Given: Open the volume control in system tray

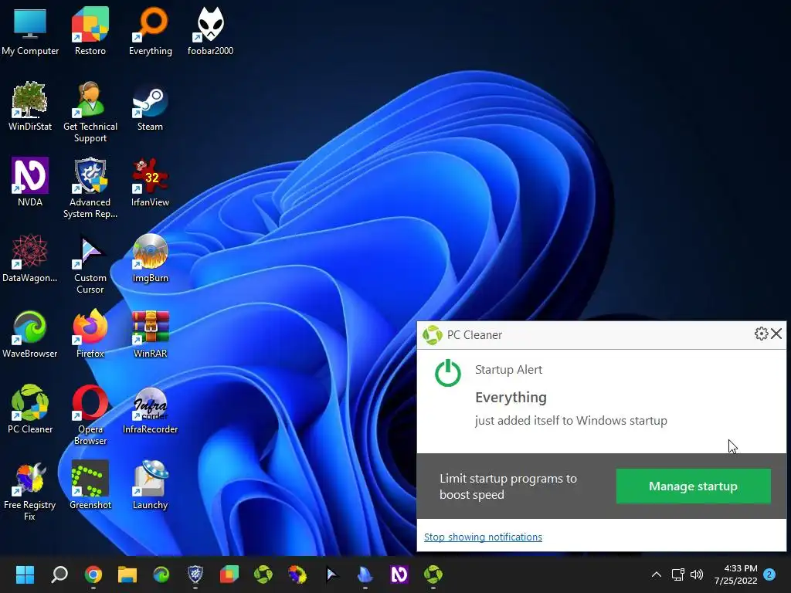Looking at the screenshot, I should (697, 574).
